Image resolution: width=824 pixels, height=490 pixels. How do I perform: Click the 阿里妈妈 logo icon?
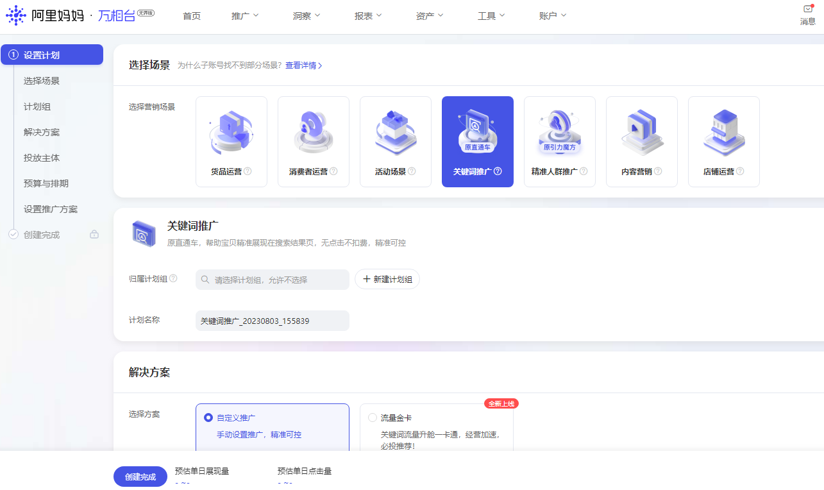point(15,15)
